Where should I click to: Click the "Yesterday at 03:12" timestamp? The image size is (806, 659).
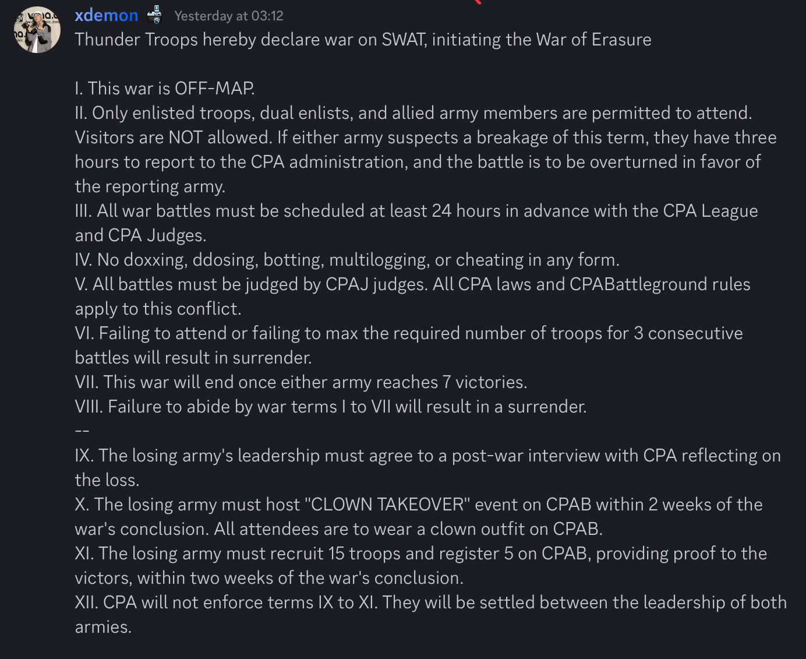tap(229, 16)
